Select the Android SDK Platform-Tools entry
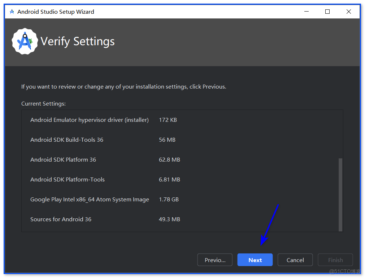Viewport: 365px width, 278px height. pos(67,179)
